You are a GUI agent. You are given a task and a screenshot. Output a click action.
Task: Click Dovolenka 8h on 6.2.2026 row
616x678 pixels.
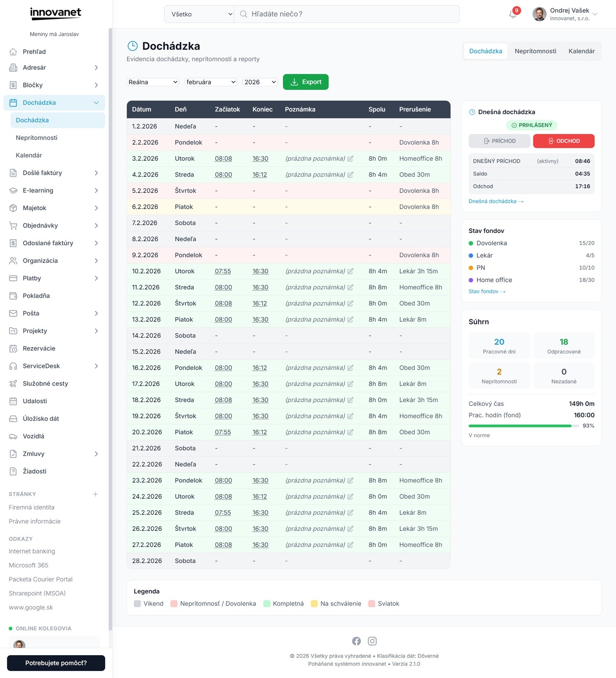(x=419, y=207)
